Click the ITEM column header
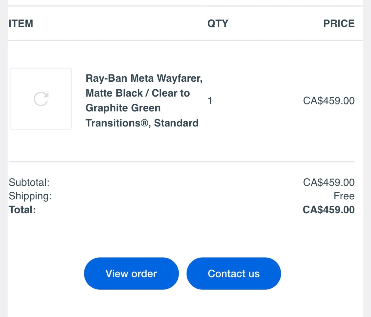Image resolution: width=371 pixels, height=317 pixels. 21,23
